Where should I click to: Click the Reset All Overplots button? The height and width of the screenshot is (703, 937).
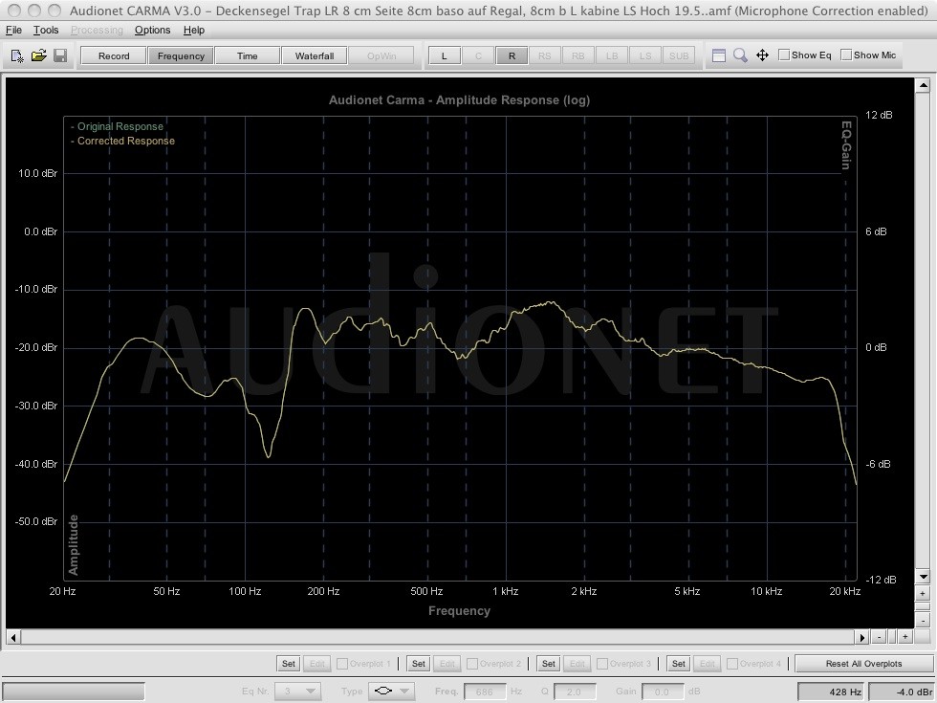pyautogui.click(x=863, y=663)
